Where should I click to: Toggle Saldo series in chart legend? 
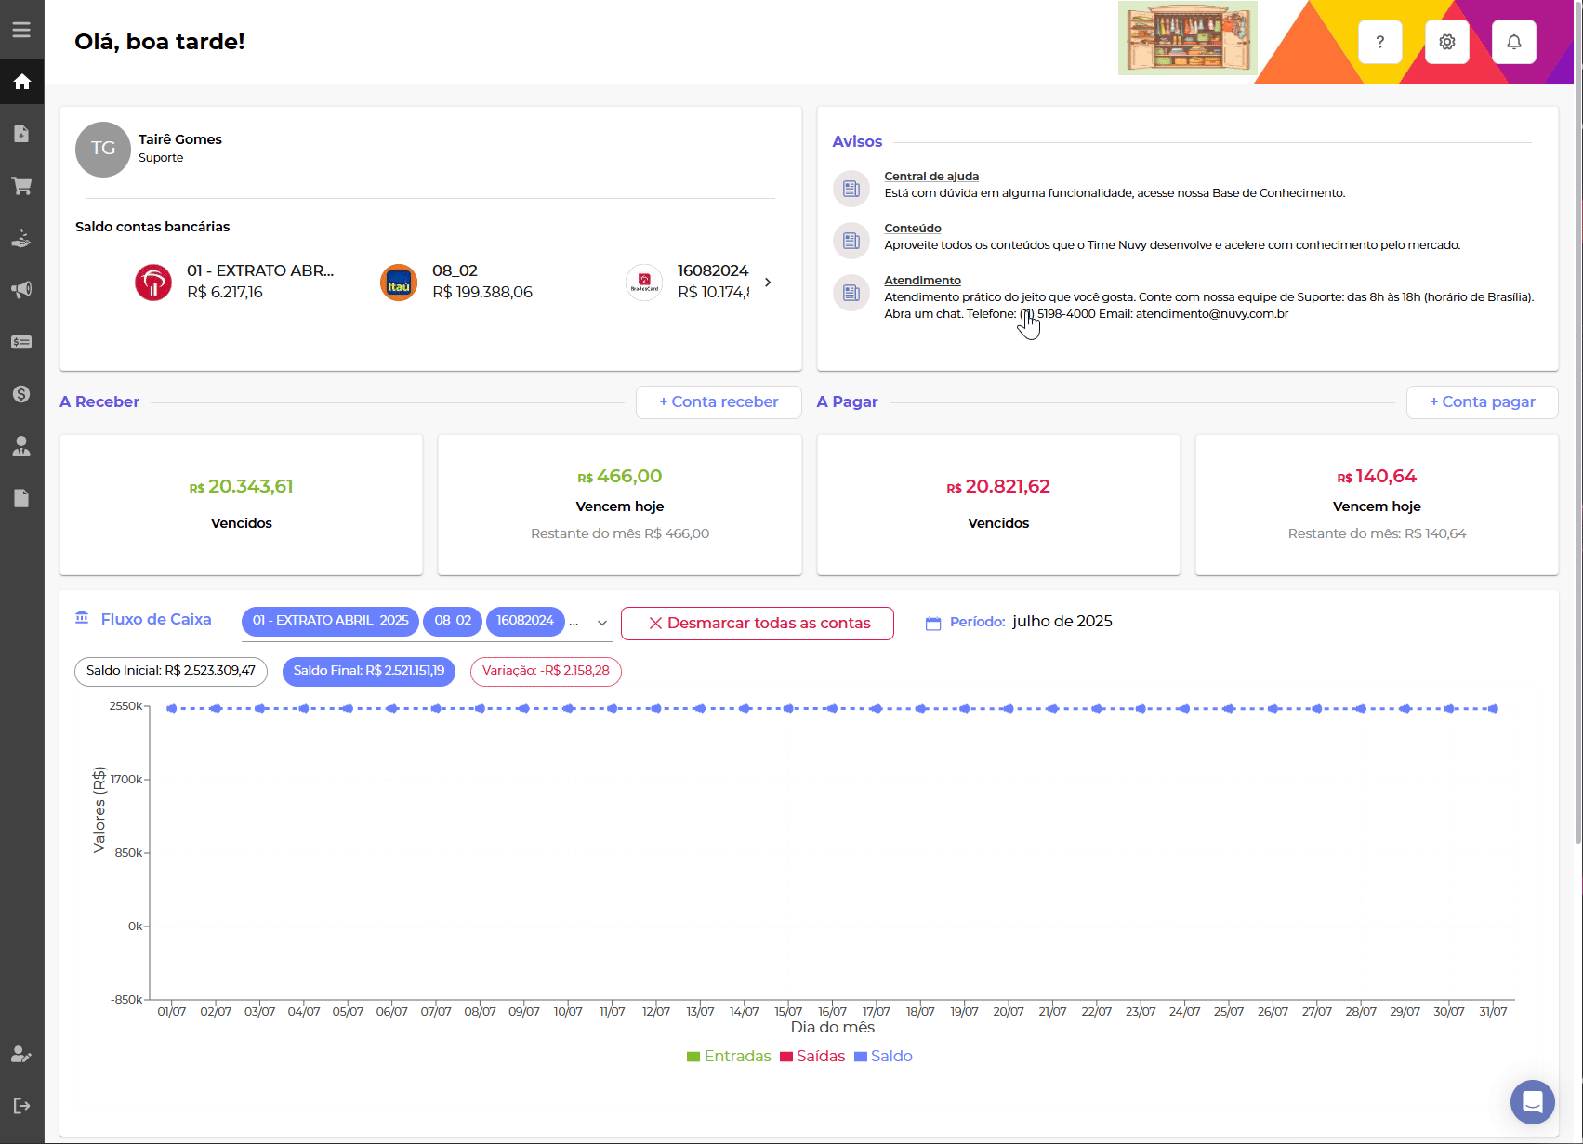(883, 1057)
